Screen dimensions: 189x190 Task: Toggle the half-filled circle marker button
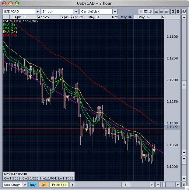173,12
